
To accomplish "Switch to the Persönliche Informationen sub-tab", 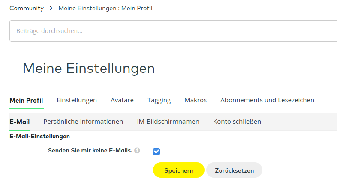I will (83, 122).
